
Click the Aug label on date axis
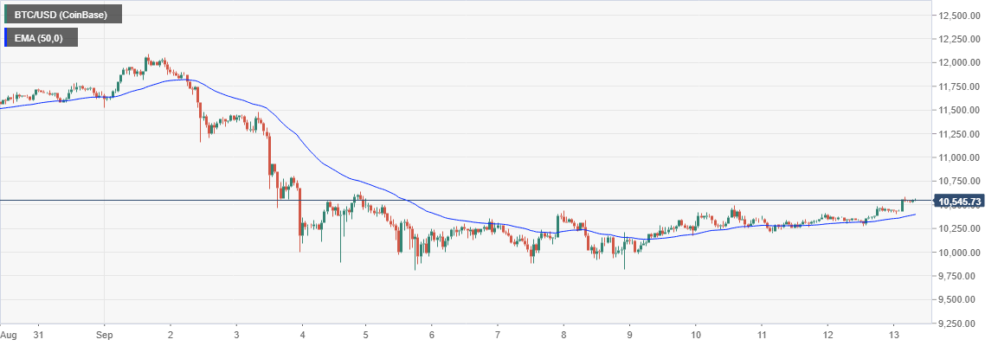tap(10, 334)
